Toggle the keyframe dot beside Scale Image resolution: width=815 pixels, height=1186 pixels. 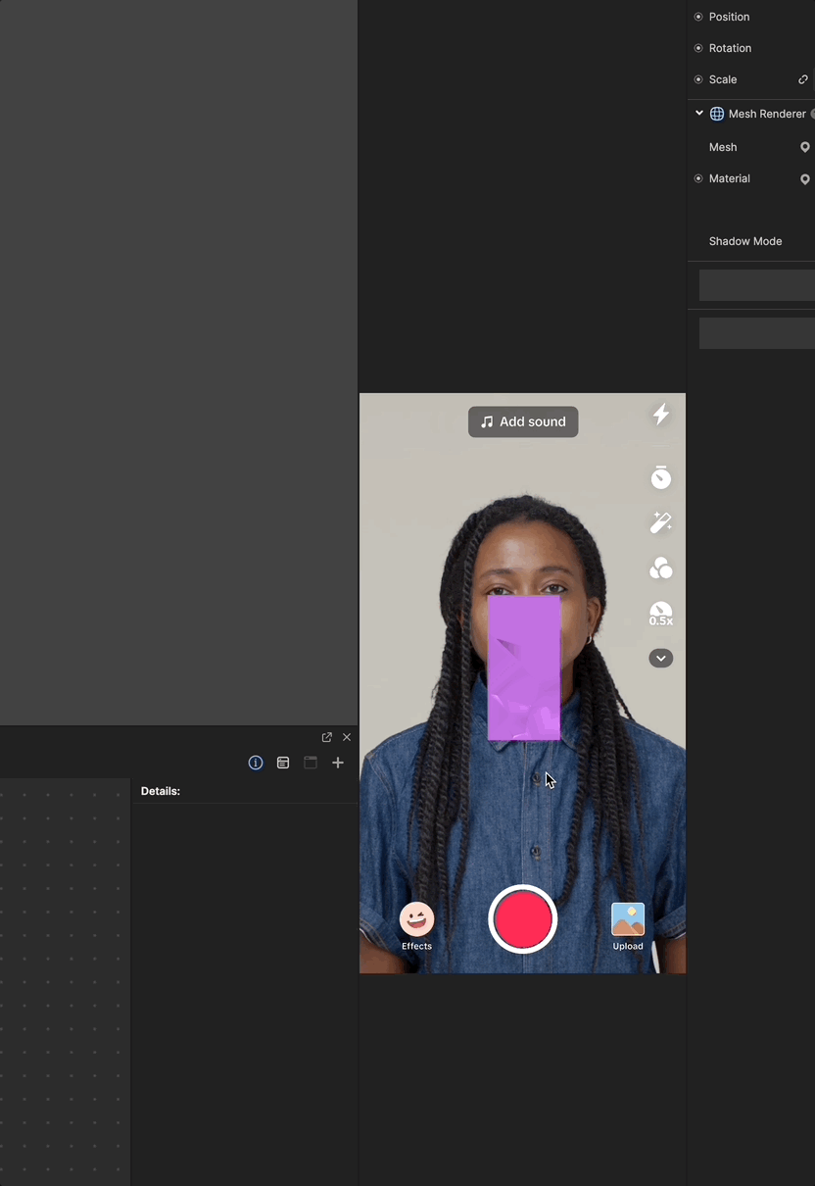(698, 79)
